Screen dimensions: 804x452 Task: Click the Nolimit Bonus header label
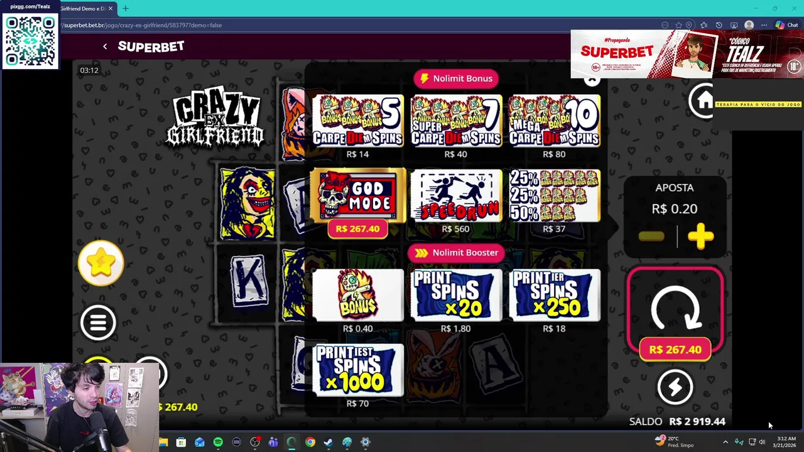456,78
